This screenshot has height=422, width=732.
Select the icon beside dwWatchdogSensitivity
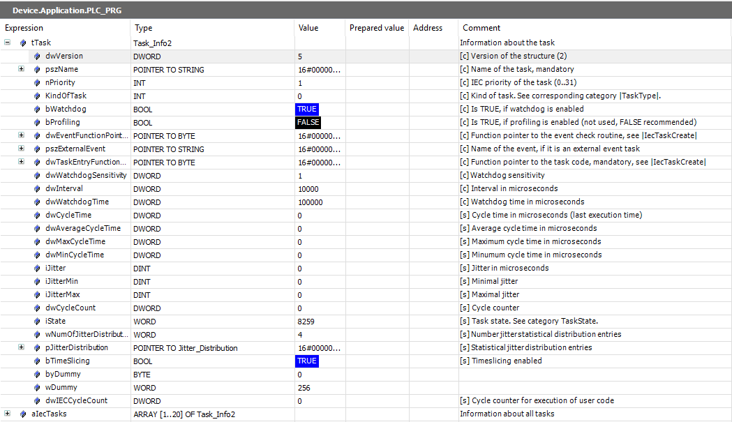tap(38, 176)
